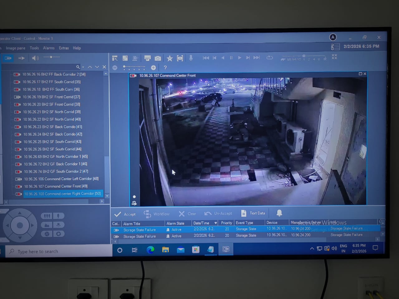Open the search magnifier in the camera tree
Viewport: 399px width, 299px height.
coord(78,67)
